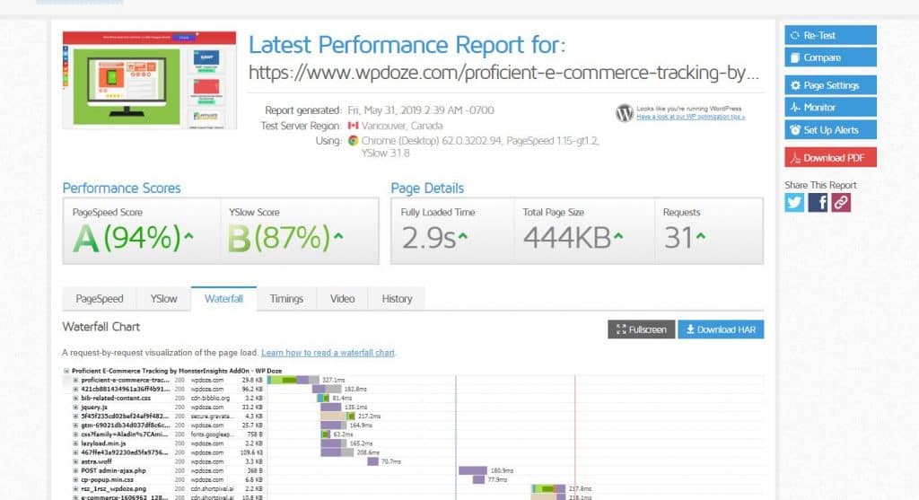Click the Facebook share icon

pos(818,203)
